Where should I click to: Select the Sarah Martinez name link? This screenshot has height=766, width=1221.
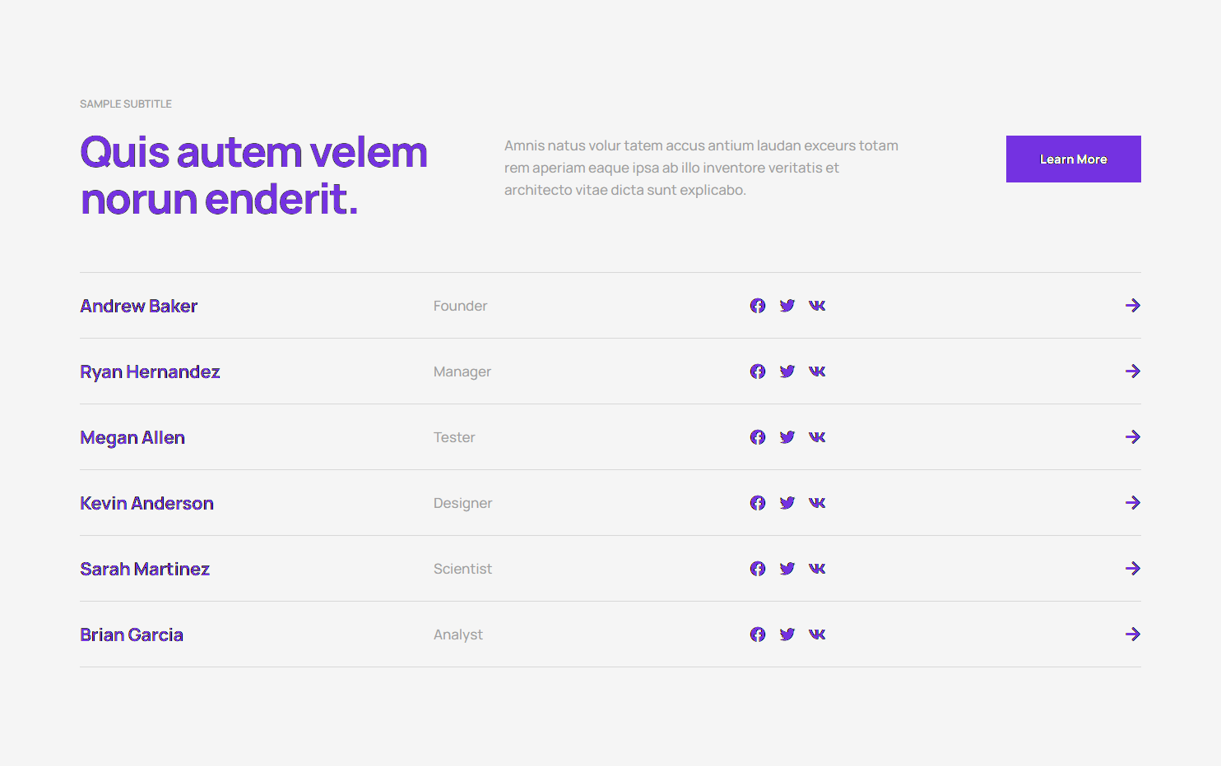145,569
